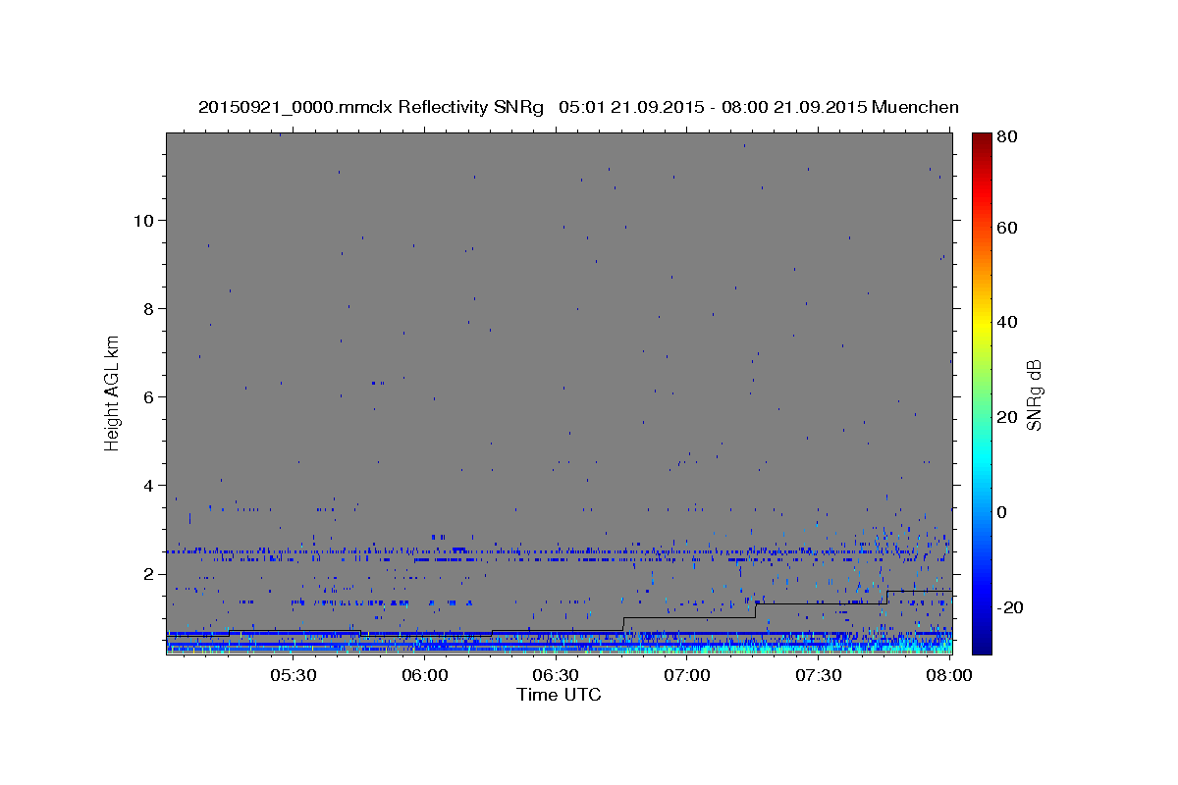Click the 08:00 time tick label
1178x785 pixels.
pyautogui.click(x=948, y=676)
